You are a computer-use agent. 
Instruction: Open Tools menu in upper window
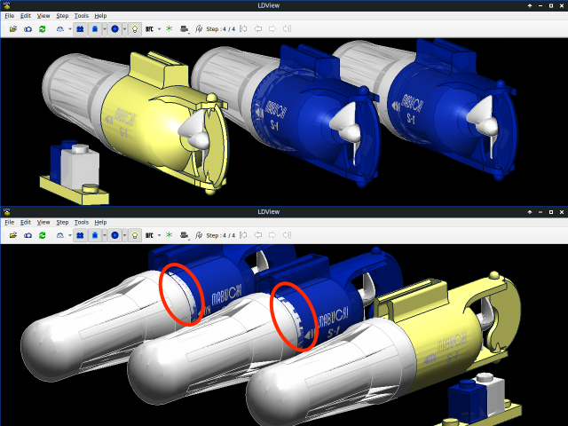click(81, 16)
